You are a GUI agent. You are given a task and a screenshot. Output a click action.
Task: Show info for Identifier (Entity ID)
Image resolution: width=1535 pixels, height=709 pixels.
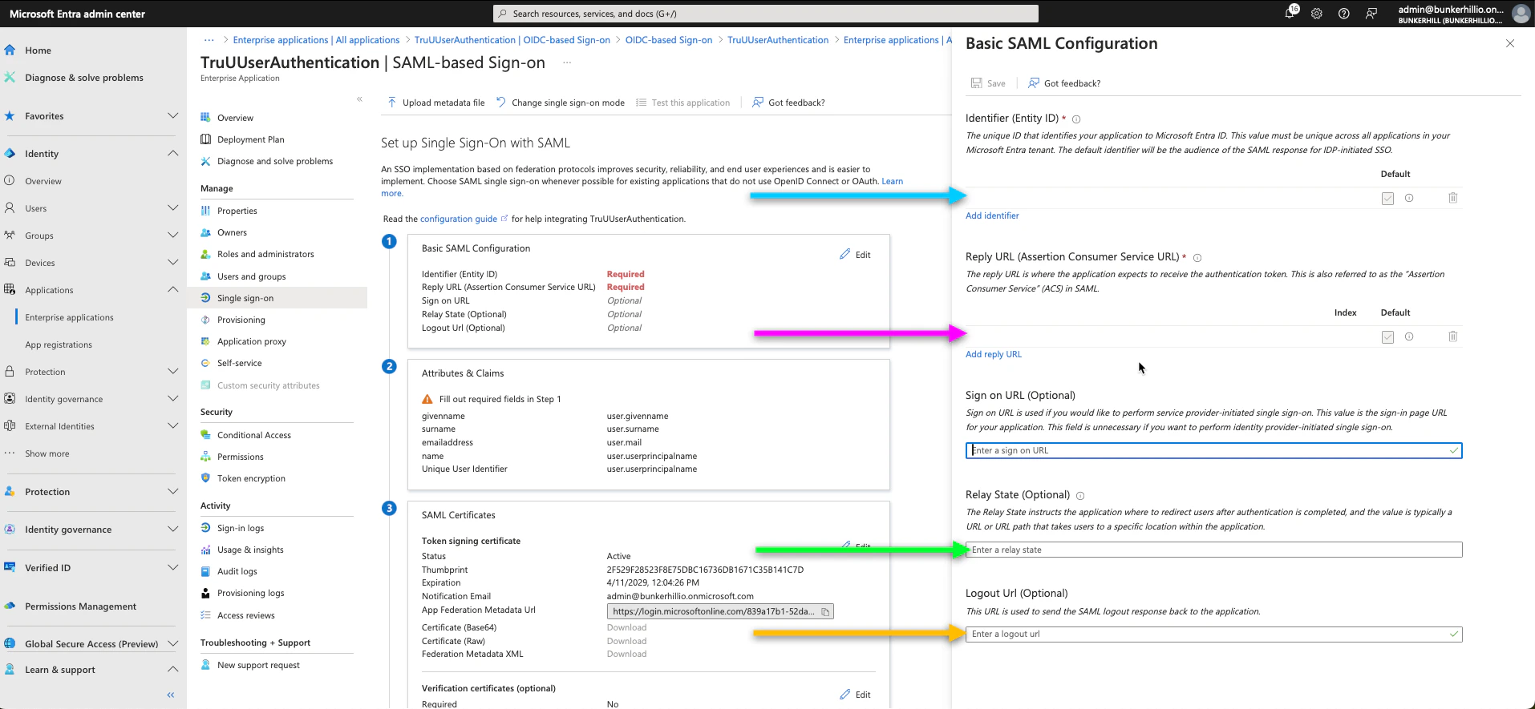click(1076, 119)
